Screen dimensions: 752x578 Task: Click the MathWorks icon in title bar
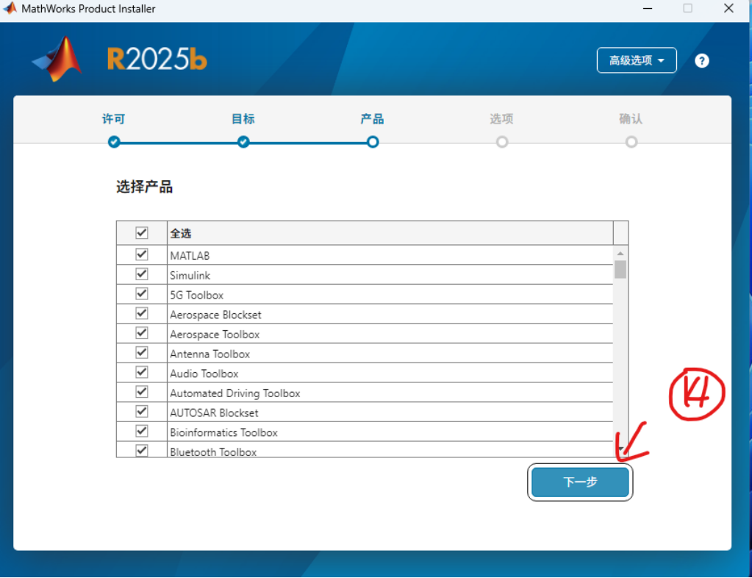[x=10, y=8]
